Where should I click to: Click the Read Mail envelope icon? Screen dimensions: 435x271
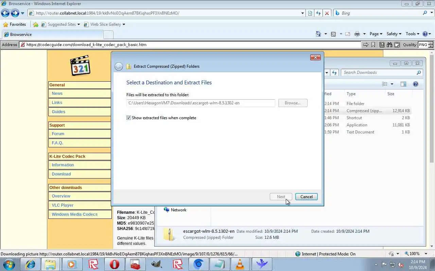[x=348, y=34]
